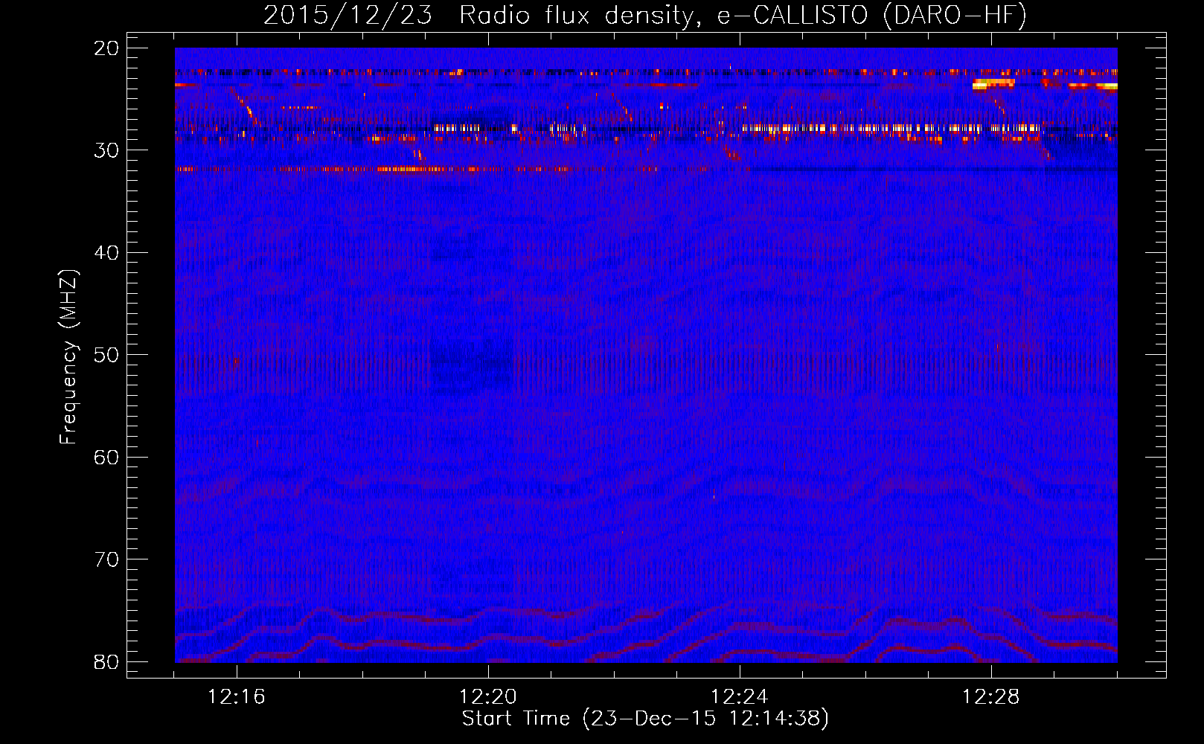
Task: Click the 12:20 time axis label
Action: coord(488,697)
